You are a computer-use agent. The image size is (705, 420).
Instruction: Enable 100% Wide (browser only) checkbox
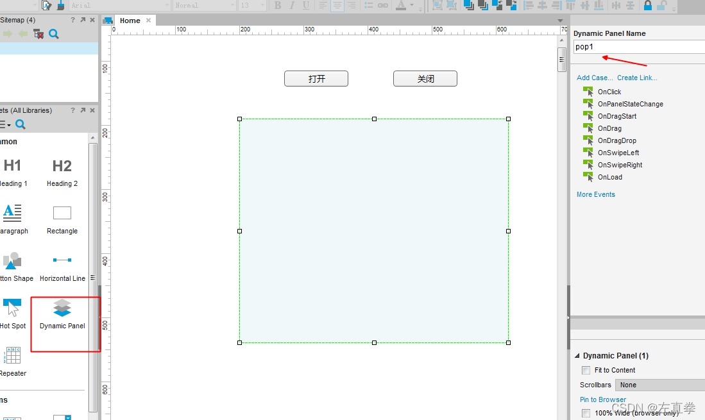coord(586,413)
